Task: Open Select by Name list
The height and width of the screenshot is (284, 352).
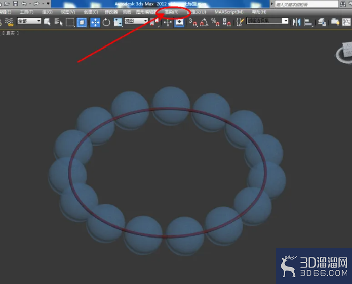Action: [x=58, y=22]
